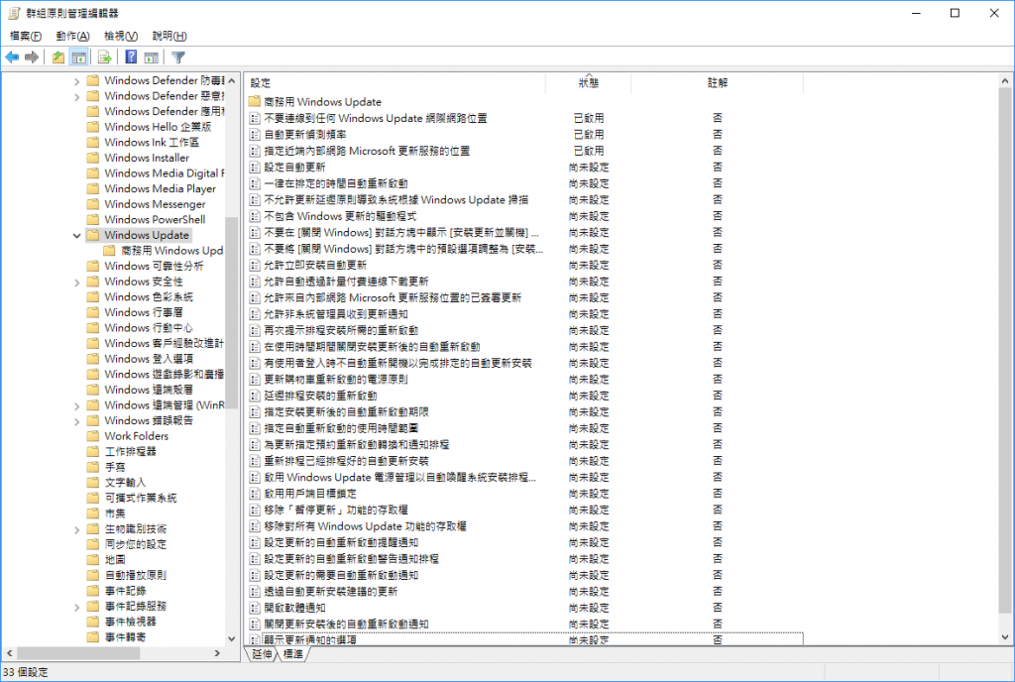
Task: Click tree pane horizontal scroll left arrow
Action: click(x=9, y=653)
